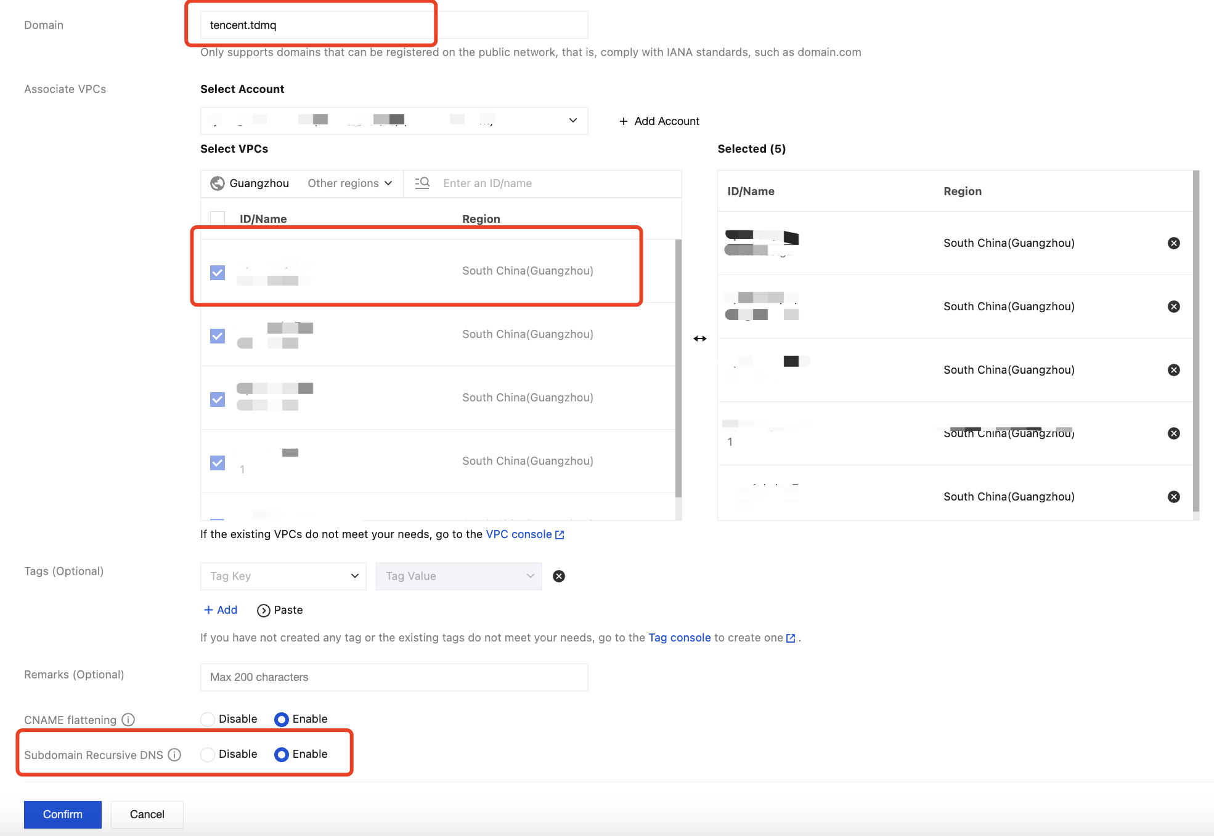Expand the Other regions dropdown
Screen dimensions: 1214x836
click(349, 183)
